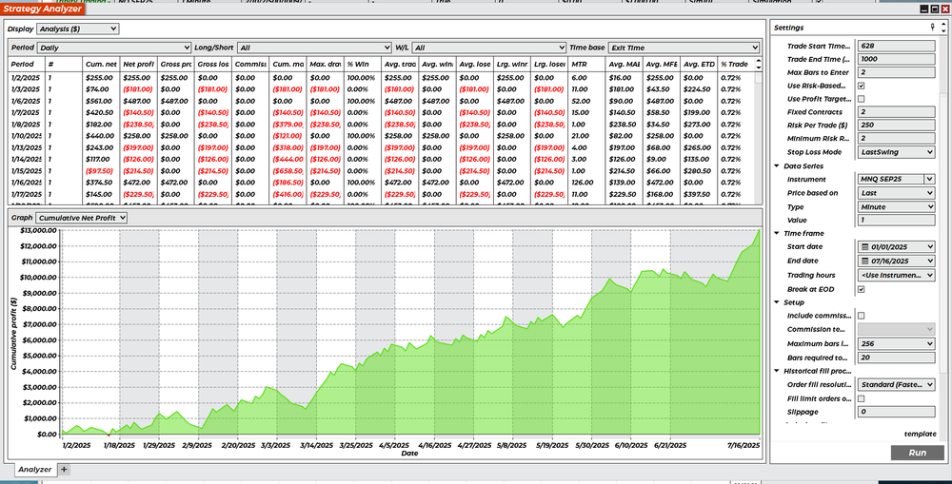
Task: Click the Minimum Risk input field
Action: (x=896, y=139)
